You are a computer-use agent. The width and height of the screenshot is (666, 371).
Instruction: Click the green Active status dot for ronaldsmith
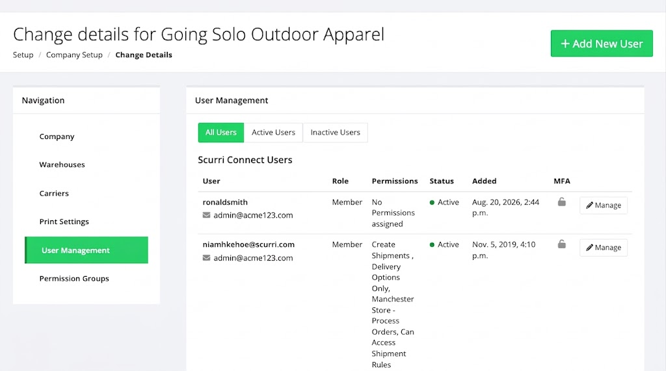tap(432, 203)
